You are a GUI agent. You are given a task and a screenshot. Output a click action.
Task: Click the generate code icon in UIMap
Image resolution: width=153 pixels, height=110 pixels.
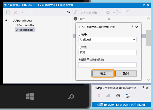click(x=128, y=96)
